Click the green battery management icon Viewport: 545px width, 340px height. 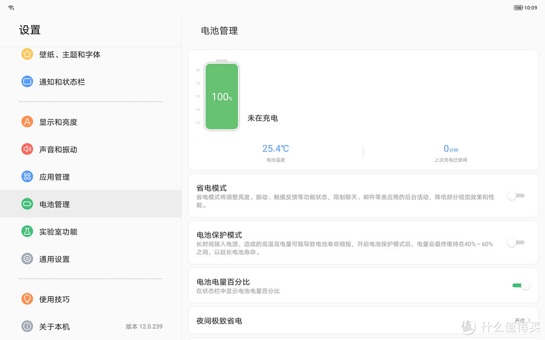(27, 204)
